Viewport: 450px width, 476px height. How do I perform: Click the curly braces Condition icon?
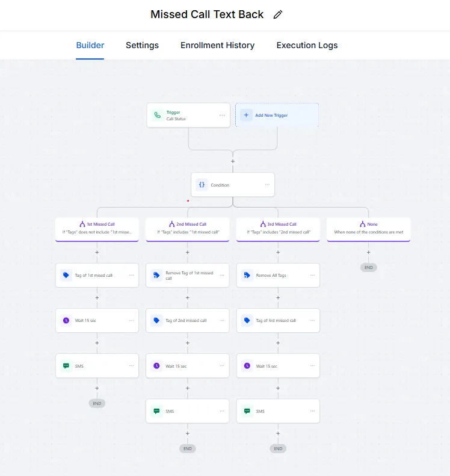tap(202, 185)
